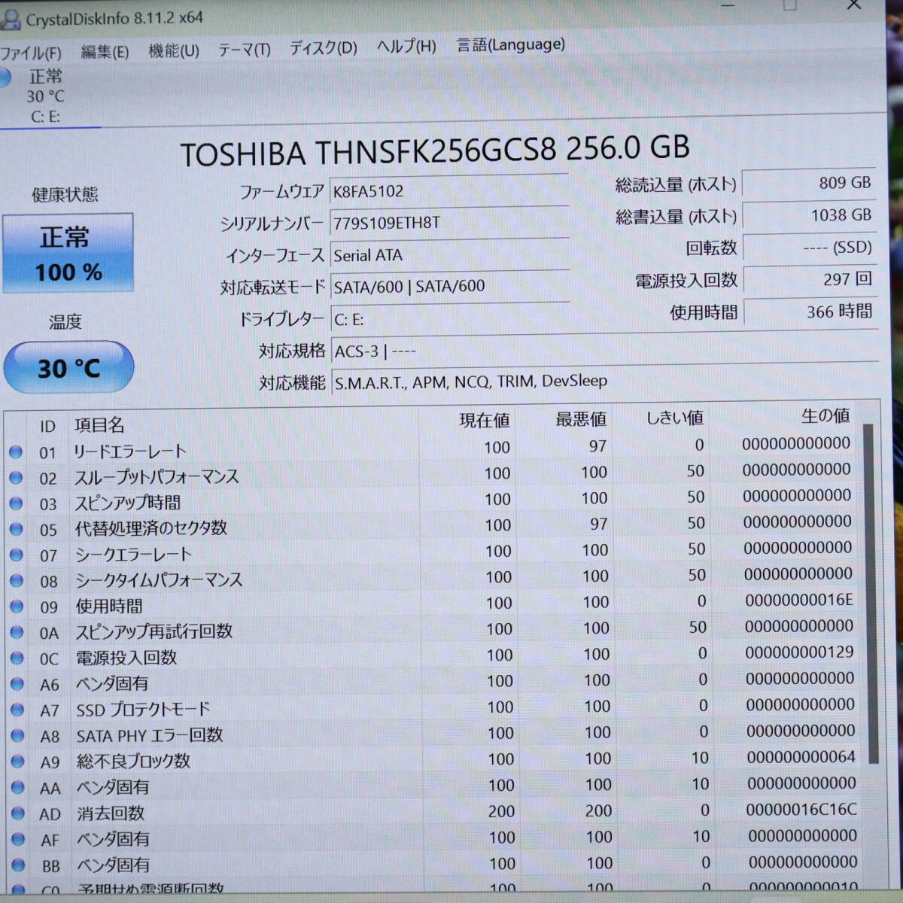Click the 最悪値 column header

click(x=580, y=418)
